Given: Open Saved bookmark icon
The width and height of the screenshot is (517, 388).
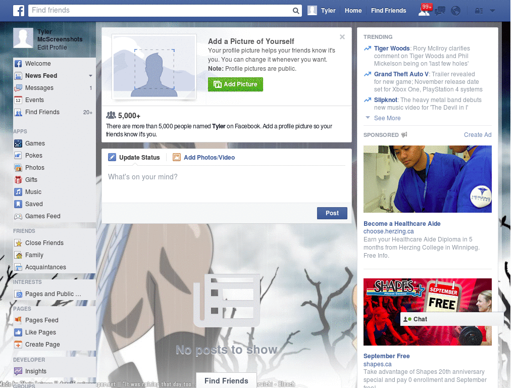Looking at the screenshot, I should pos(18,204).
